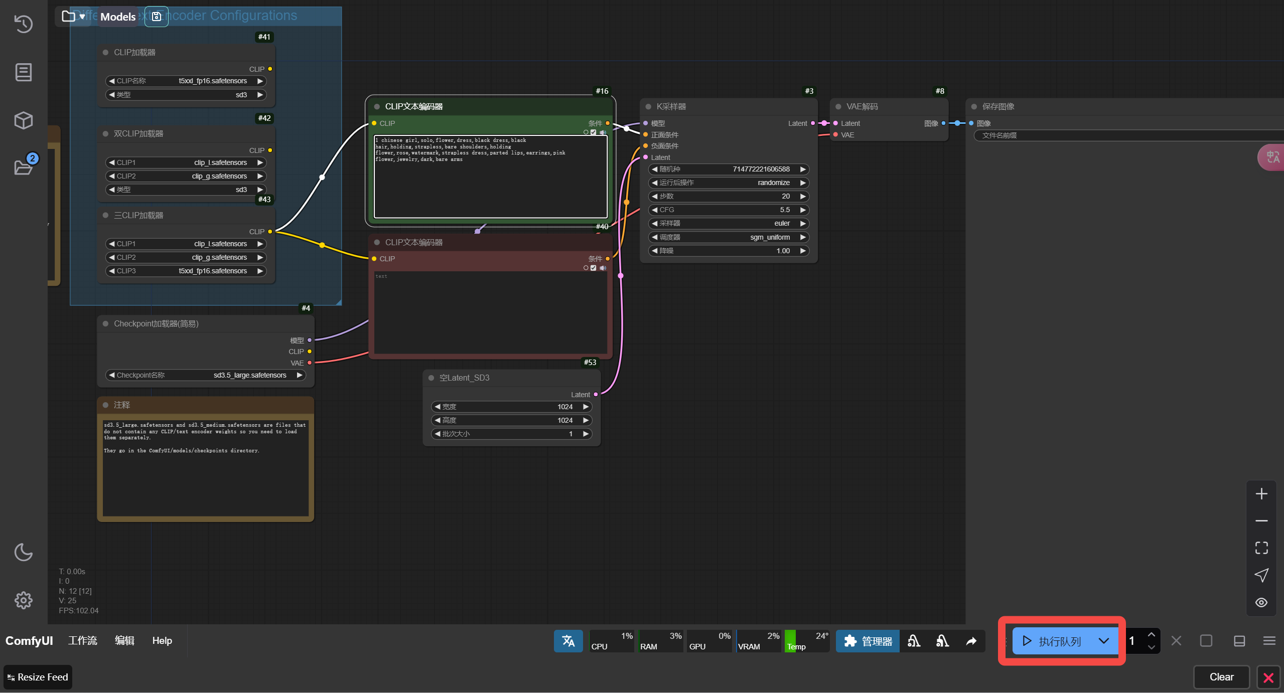Click the 管理器 button
1284x693 pixels.
point(868,641)
